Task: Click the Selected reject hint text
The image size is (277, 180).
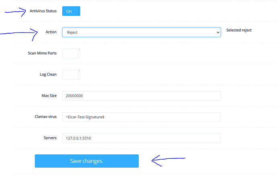Action: [239, 30]
